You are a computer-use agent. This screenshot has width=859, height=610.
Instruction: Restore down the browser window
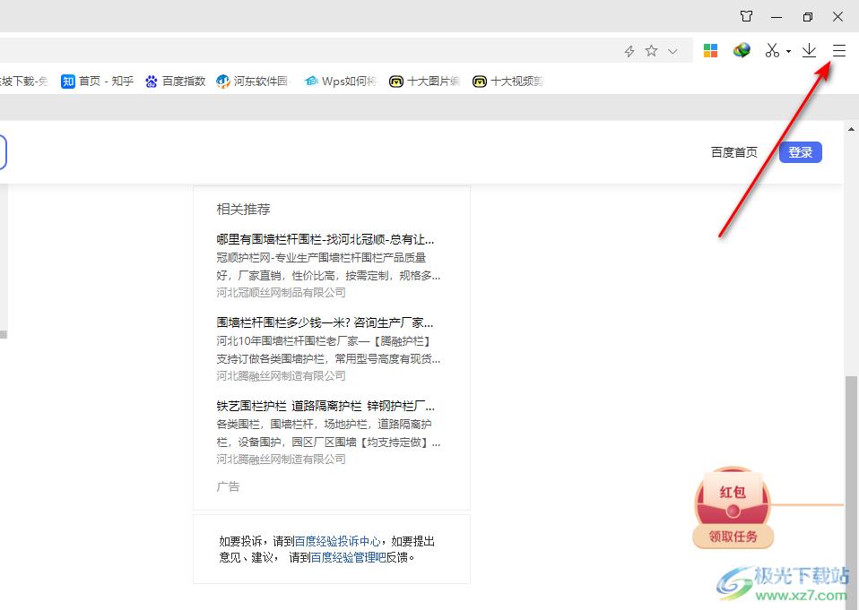807,17
